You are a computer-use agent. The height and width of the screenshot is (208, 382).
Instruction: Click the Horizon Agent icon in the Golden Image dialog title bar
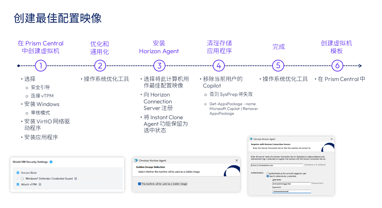(136, 161)
